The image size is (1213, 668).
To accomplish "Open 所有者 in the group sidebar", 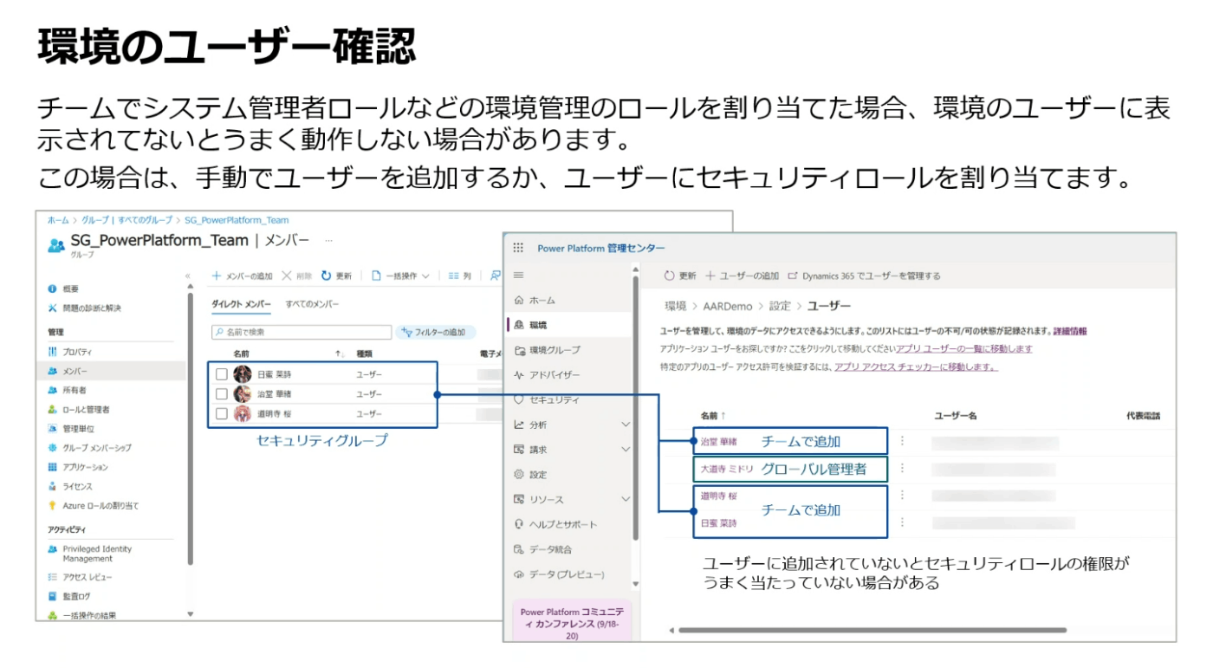I will pos(67,390).
